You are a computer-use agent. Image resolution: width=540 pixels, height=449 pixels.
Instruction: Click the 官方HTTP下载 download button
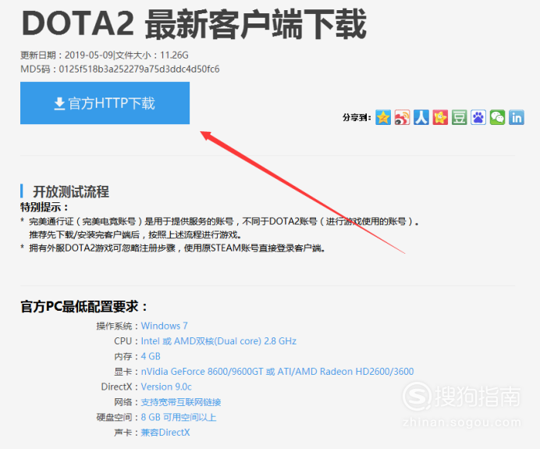click(x=105, y=103)
